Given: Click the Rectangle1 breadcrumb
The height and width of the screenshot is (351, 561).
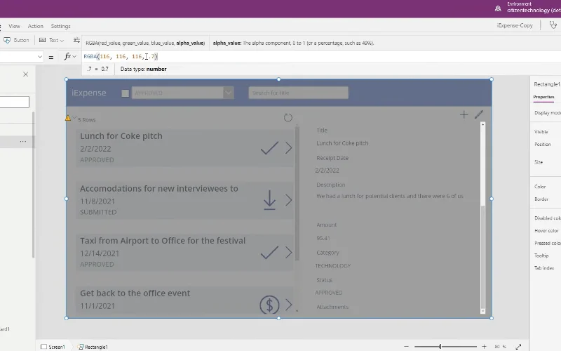Looking at the screenshot, I should 93,347.
